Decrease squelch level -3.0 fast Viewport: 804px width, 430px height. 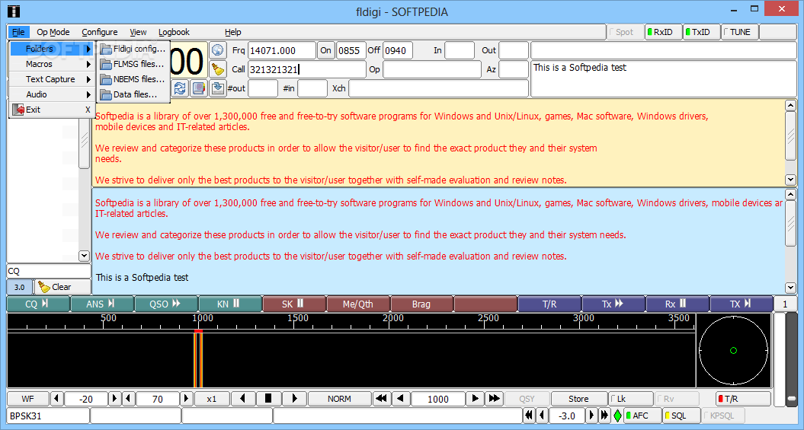tap(527, 416)
